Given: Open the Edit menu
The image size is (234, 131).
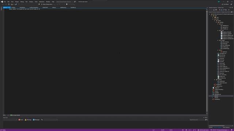Looking at the screenshot, I should coord(8,1).
